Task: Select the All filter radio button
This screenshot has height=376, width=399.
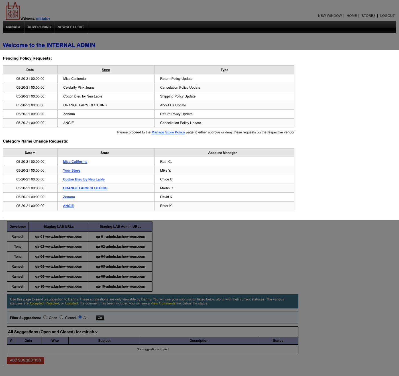Action: click(x=80, y=317)
